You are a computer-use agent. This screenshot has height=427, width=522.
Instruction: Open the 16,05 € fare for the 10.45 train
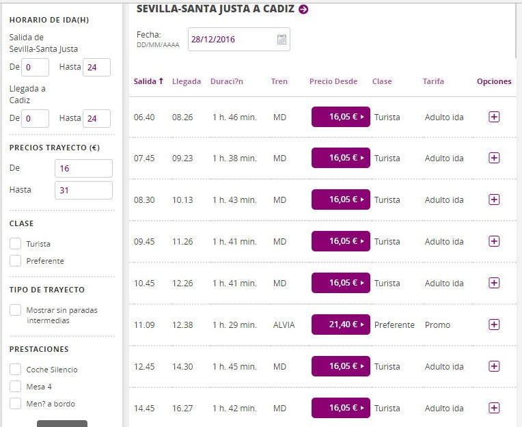[x=340, y=283]
